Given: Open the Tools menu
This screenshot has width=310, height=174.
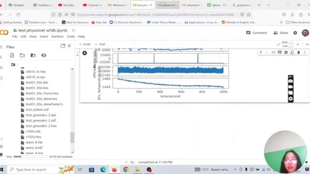Looking at the screenshot, I should 71,37.
